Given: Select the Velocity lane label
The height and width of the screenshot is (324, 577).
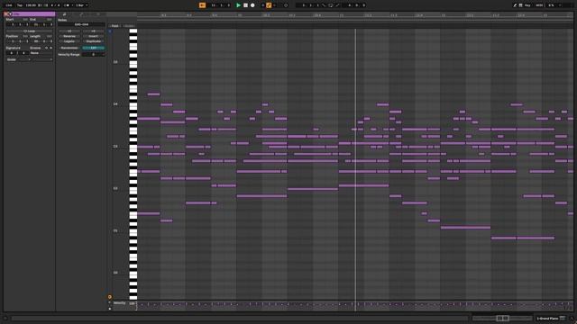Looking at the screenshot, I should pyautogui.click(x=120, y=303).
